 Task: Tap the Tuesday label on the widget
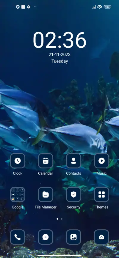tap(60, 61)
